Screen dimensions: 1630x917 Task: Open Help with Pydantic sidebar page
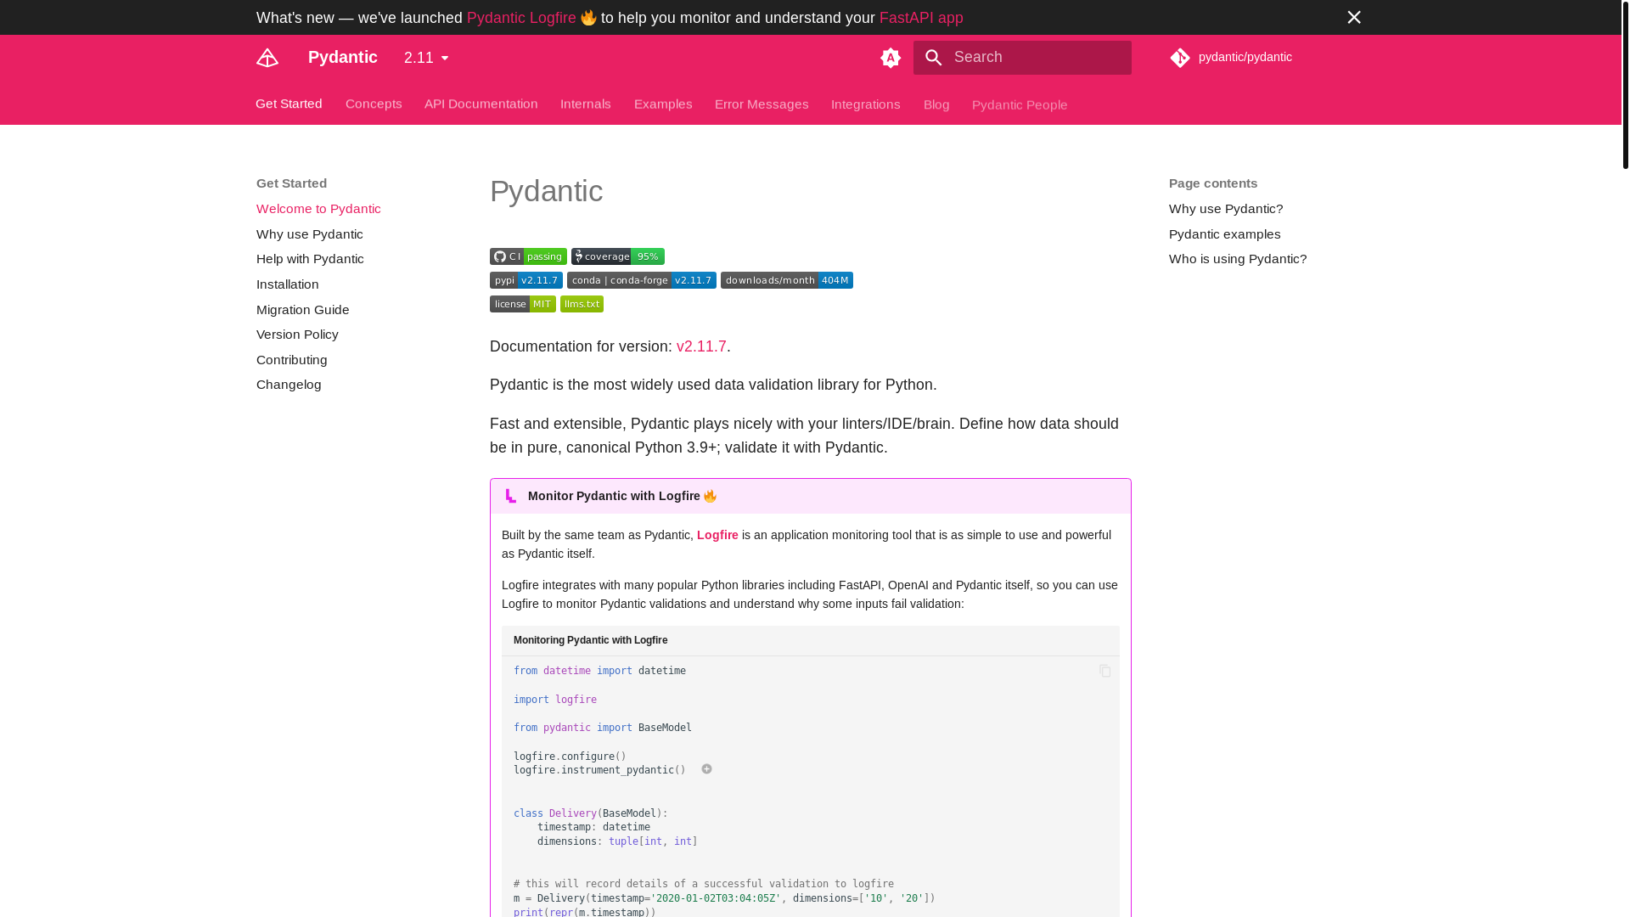pos(310,259)
